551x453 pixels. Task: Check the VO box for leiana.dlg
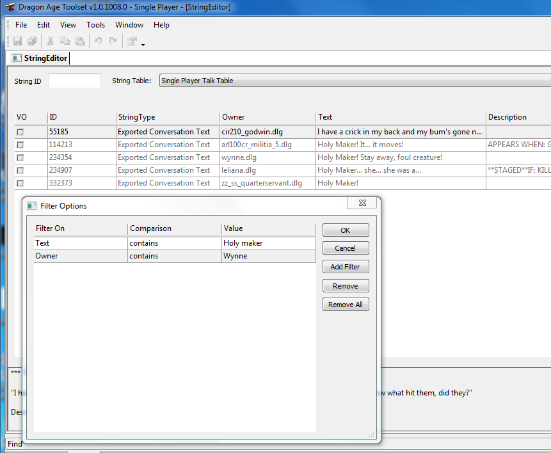click(x=20, y=170)
